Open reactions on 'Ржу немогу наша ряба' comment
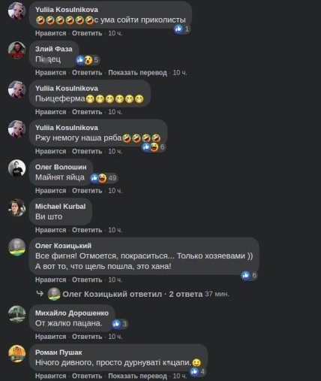The height and width of the screenshot is (381, 321). (x=154, y=147)
